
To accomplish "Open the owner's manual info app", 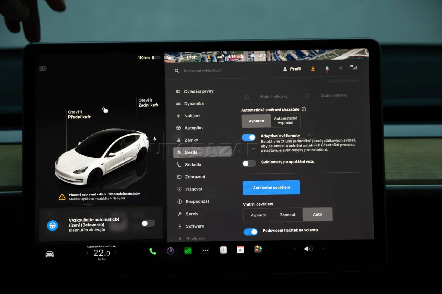I will (x=223, y=250).
